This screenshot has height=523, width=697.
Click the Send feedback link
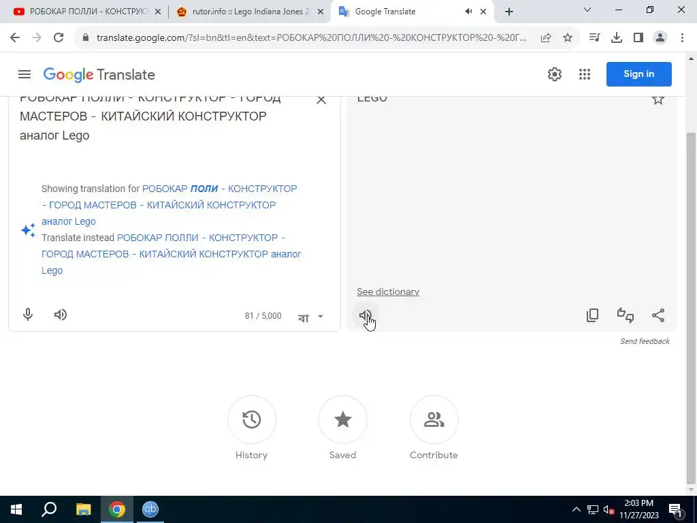click(x=645, y=341)
